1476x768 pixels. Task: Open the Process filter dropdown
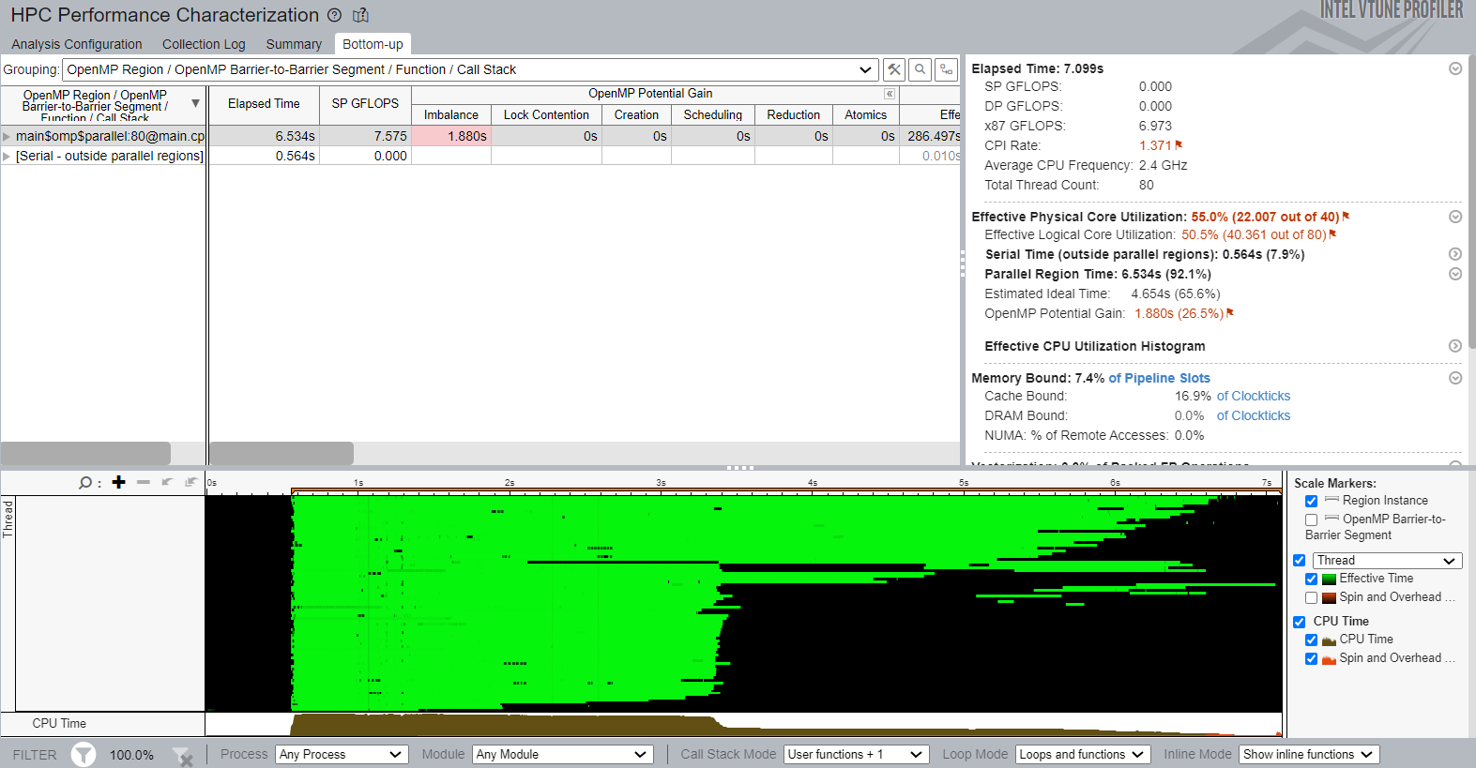[342, 754]
